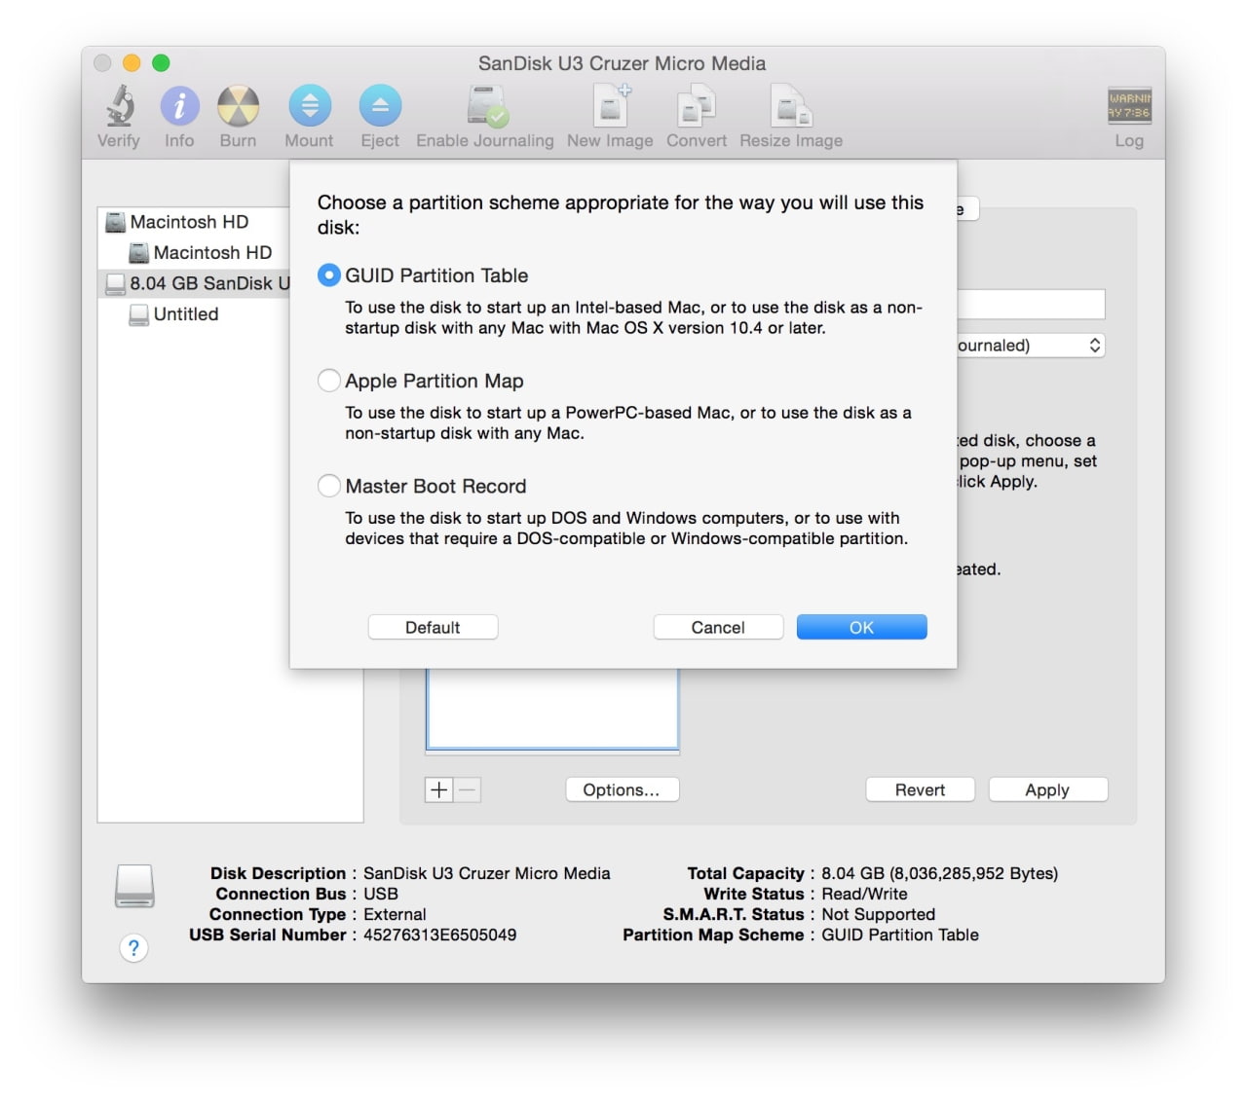Open the Log viewer icon
Image resolution: width=1247 pixels, height=1100 pixels.
point(1129,105)
